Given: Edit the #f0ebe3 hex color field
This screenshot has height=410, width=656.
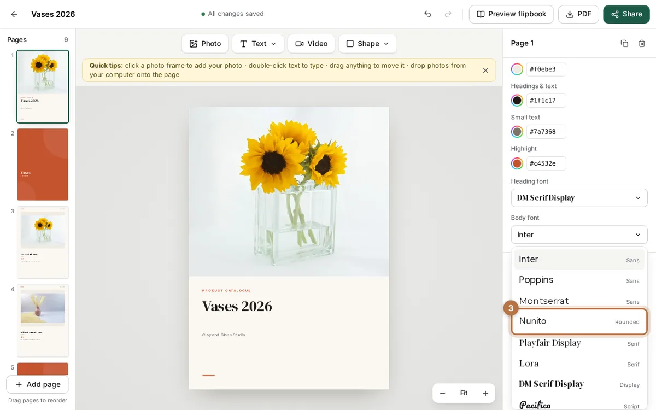Looking at the screenshot, I should 546,69.
